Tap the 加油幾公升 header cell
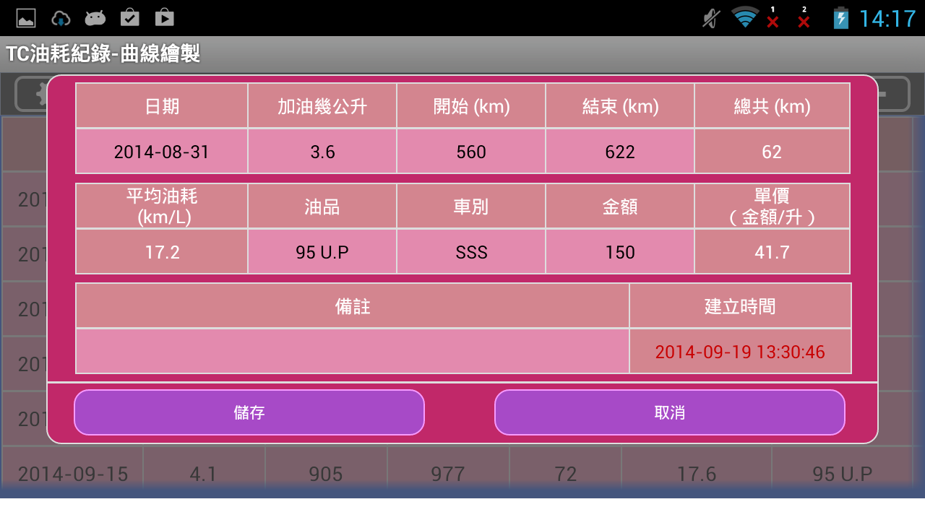 pos(322,106)
